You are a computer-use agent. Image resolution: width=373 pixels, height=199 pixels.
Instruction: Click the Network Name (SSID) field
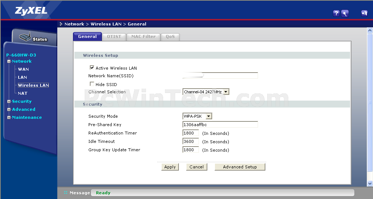(x=220, y=75)
